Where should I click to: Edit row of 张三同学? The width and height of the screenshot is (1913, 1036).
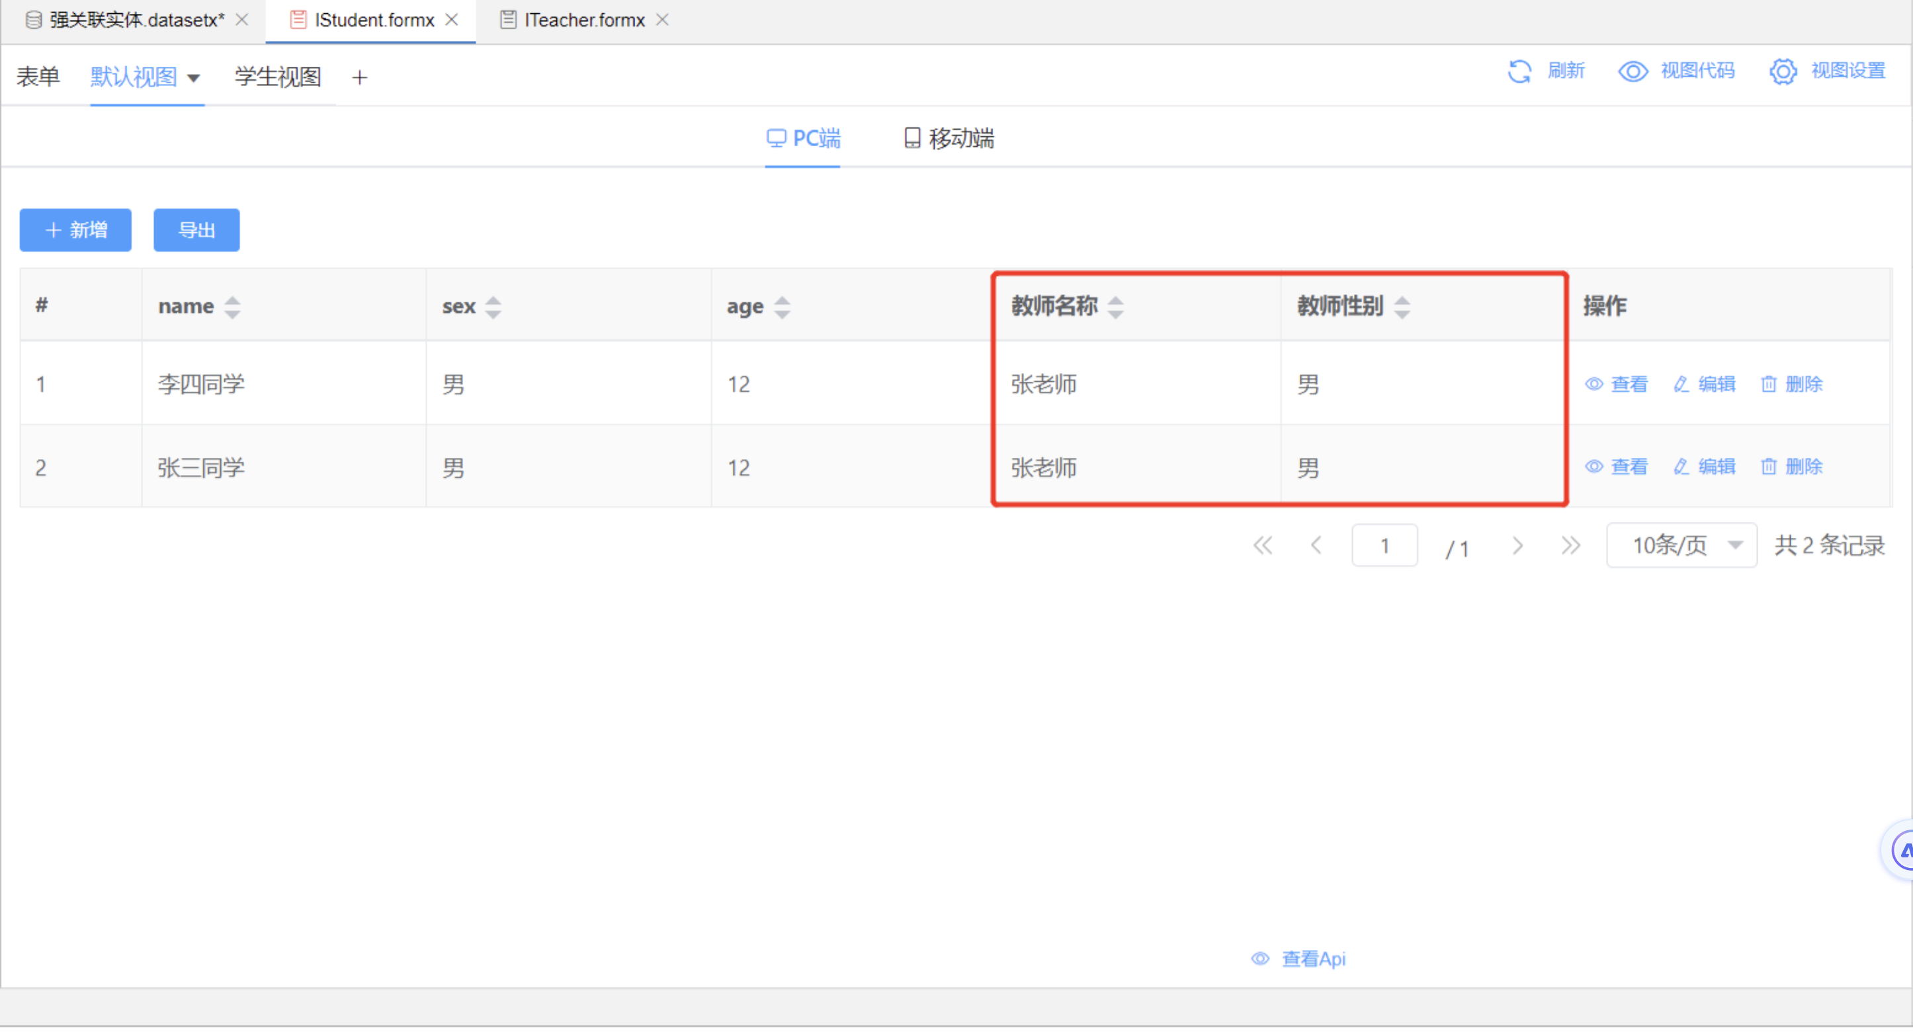pos(1705,467)
